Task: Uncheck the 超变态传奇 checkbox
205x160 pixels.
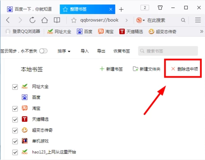Action: click(x=15, y=130)
